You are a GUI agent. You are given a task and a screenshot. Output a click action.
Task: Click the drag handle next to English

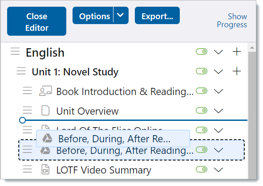(15, 51)
